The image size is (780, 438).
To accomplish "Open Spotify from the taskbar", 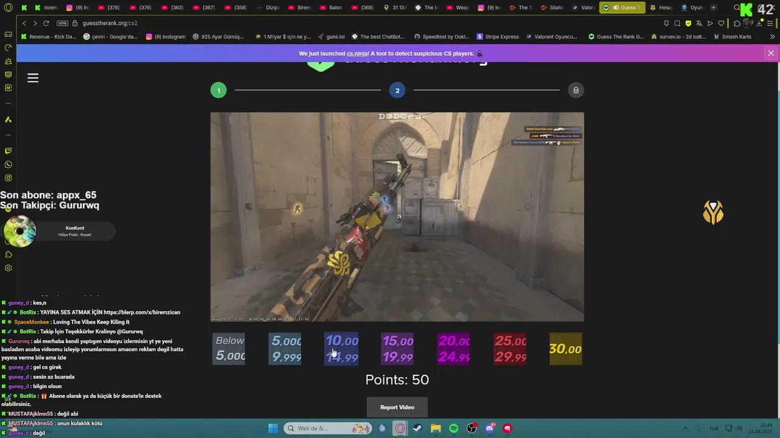I will click(453, 428).
